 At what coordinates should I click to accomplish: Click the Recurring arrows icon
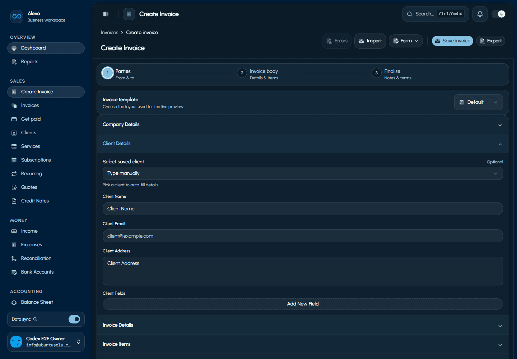14,174
